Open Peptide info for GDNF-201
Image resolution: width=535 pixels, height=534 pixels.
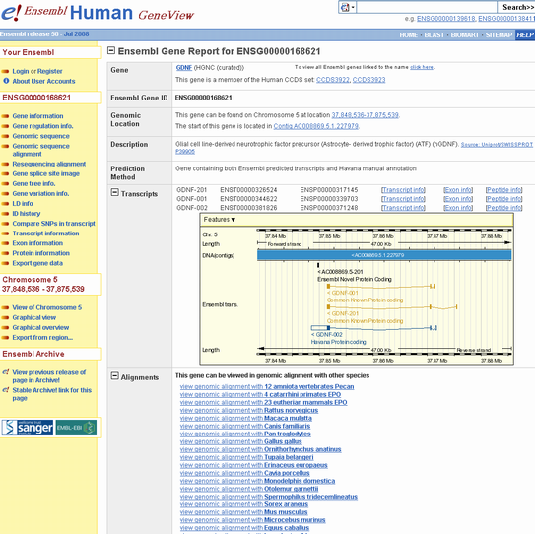pyautogui.click(x=503, y=190)
